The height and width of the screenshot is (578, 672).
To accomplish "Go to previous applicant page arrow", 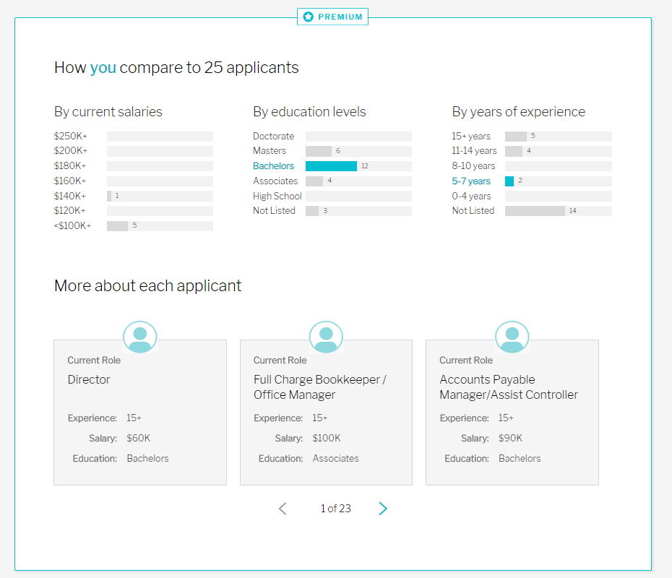I will coord(283,509).
